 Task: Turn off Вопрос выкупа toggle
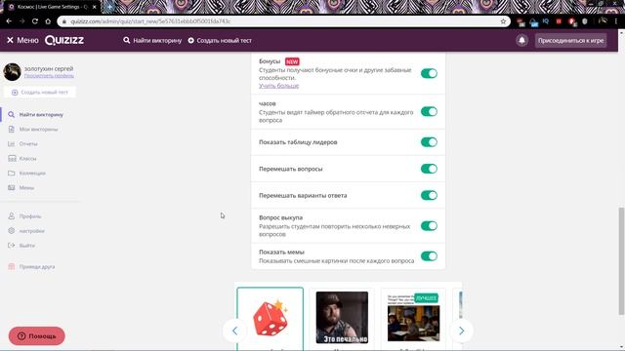[429, 225]
